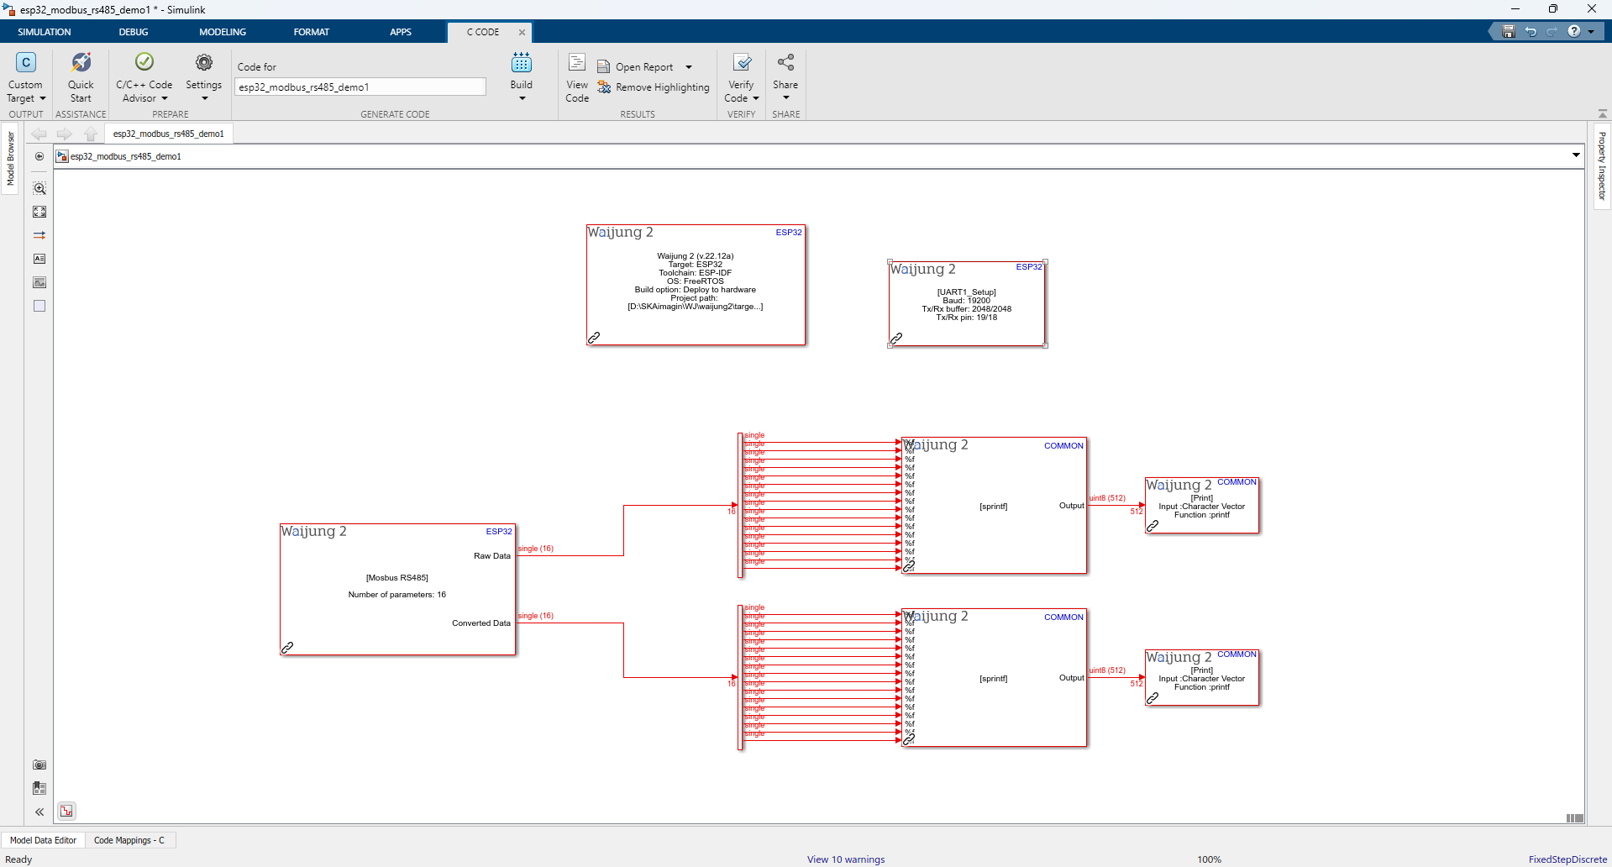The width and height of the screenshot is (1612, 867).
Task: Switch to the MODELING tab
Action: [223, 32]
